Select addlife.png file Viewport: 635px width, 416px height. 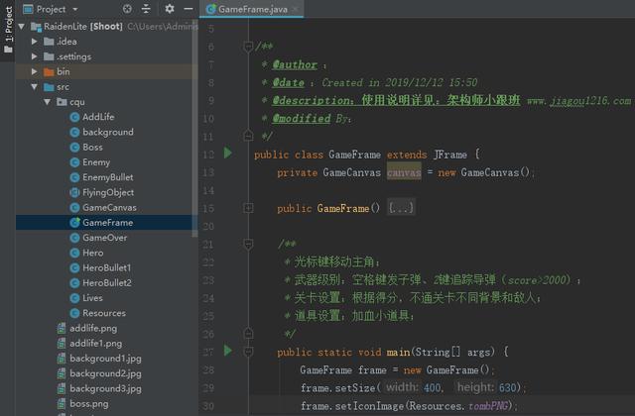(x=93, y=328)
